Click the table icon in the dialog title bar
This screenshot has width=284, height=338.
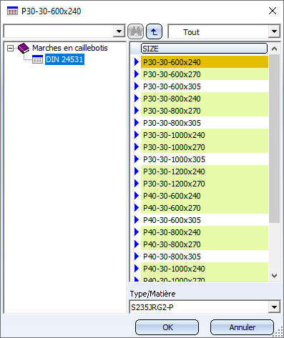(x=12, y=11)
